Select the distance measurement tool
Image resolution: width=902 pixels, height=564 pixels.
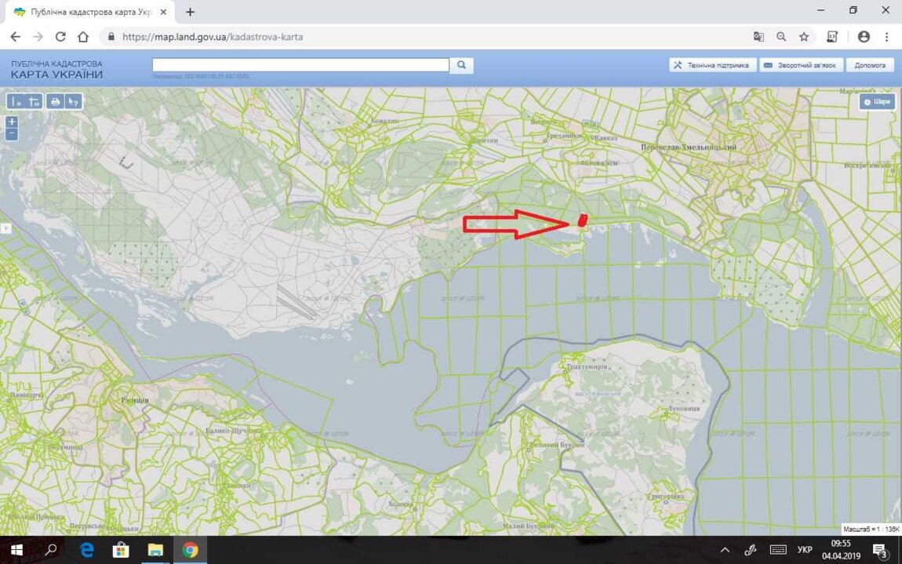pyautogui.click(x=16, y=102)
